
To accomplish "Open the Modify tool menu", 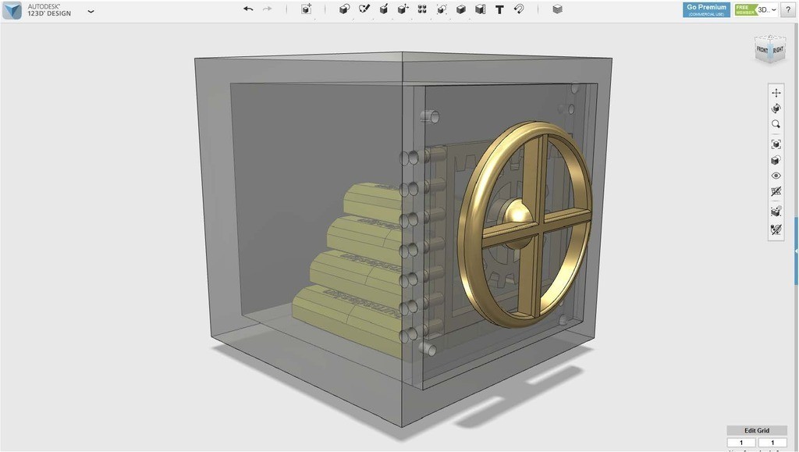I will coord(403,9).
